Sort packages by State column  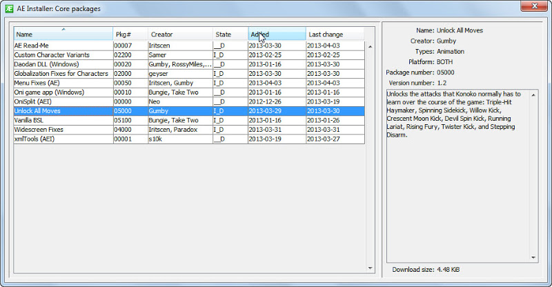230,34
